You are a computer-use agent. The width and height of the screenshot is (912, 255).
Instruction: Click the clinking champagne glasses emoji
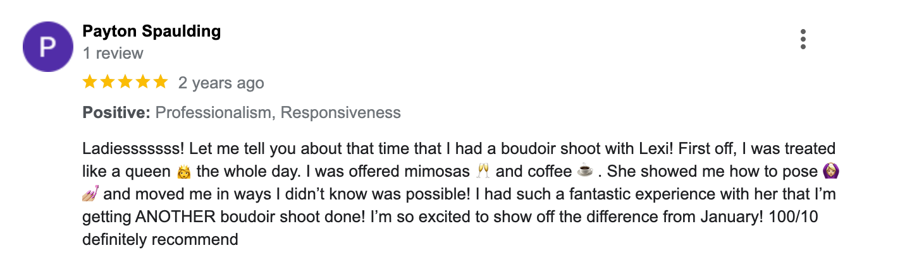click(483, 172)
